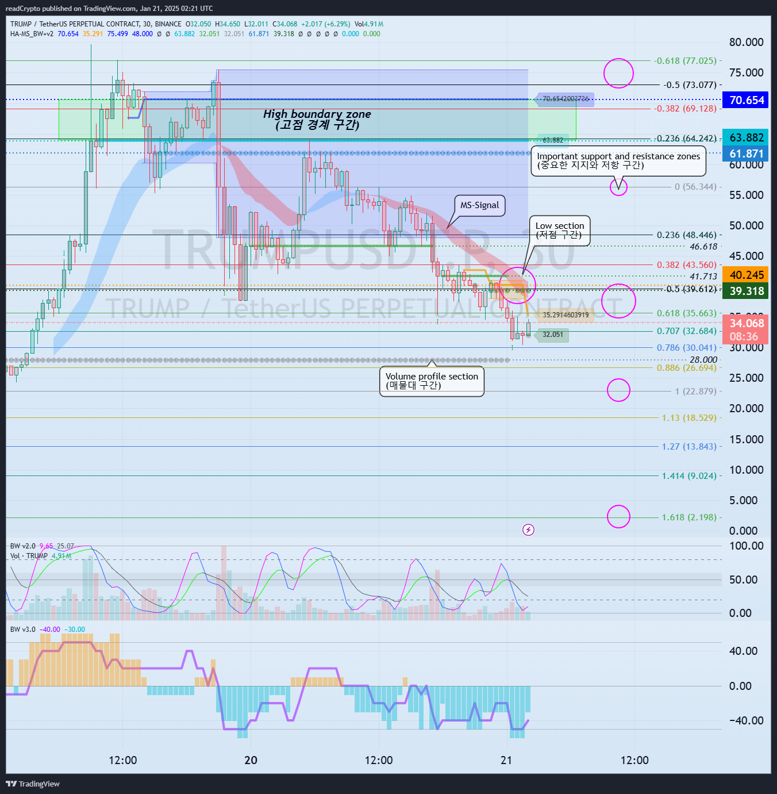Click the 0.236 (48.446) Fibonacci label
The height and width of the screenshot is (794, 777).
click(687, 235)
